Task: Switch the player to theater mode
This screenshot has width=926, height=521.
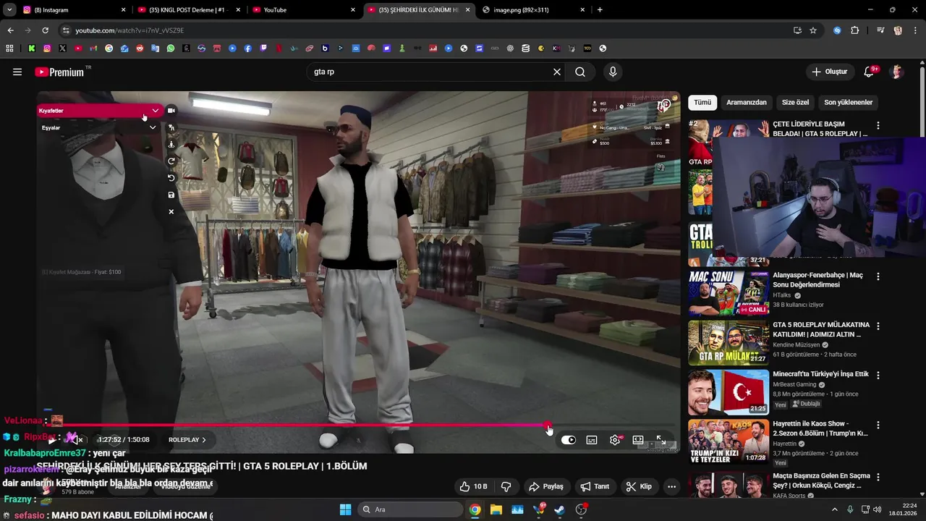Action: pos(638,440)
